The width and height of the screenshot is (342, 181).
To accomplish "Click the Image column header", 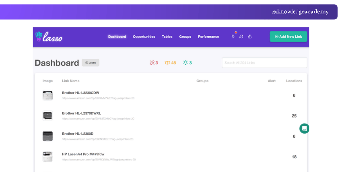I will pyautogui.click(x=47, y=81).
